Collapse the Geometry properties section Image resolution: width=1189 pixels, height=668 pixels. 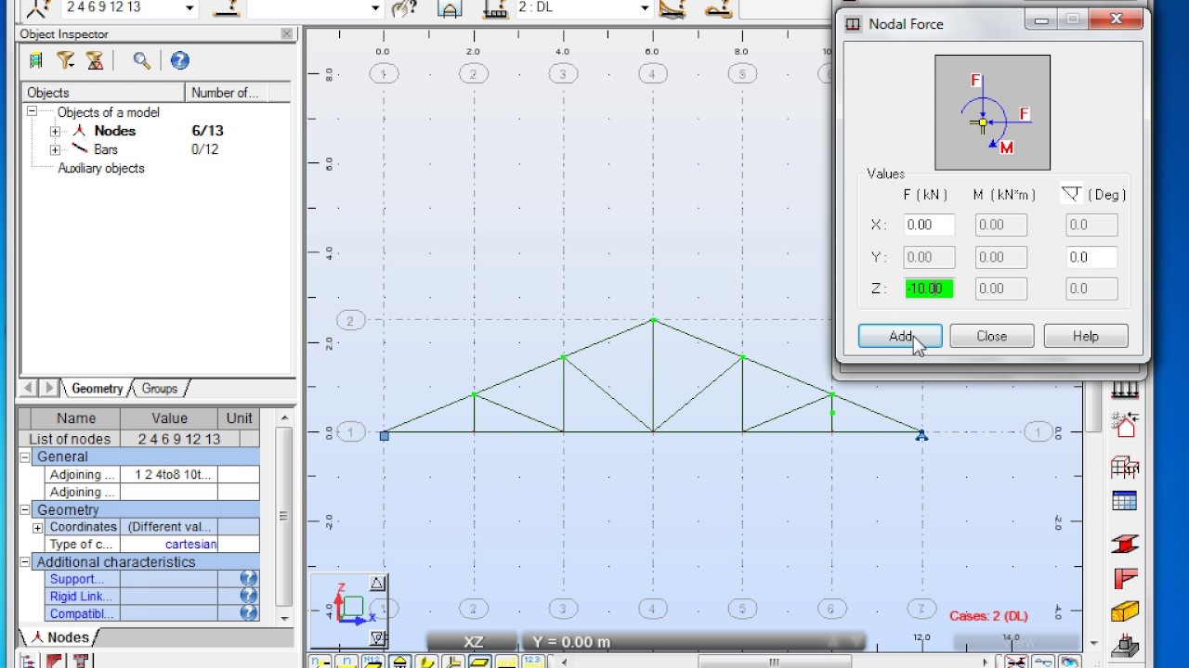26,509
